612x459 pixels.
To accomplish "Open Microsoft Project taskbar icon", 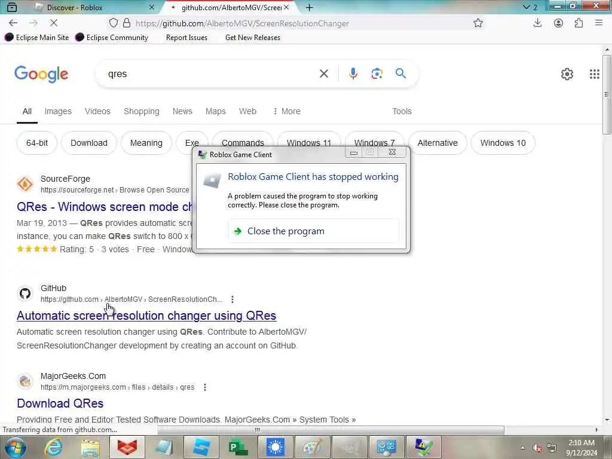I will click(238, 447).
